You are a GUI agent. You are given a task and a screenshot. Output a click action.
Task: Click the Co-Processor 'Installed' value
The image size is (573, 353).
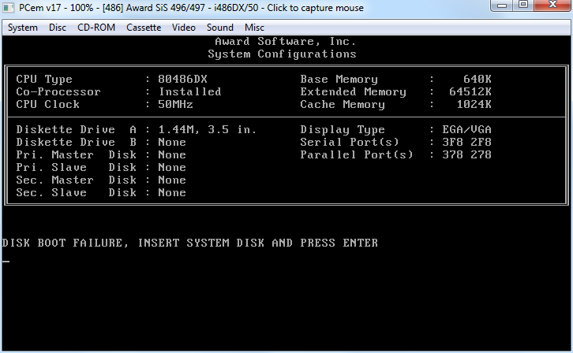(189, 91)
